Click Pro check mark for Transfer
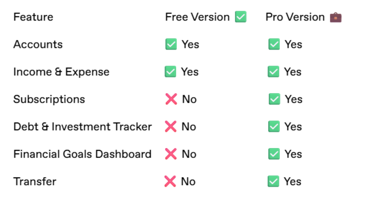Image resolution: width=388 pixels, height=218 pixels. pos(273,182)
